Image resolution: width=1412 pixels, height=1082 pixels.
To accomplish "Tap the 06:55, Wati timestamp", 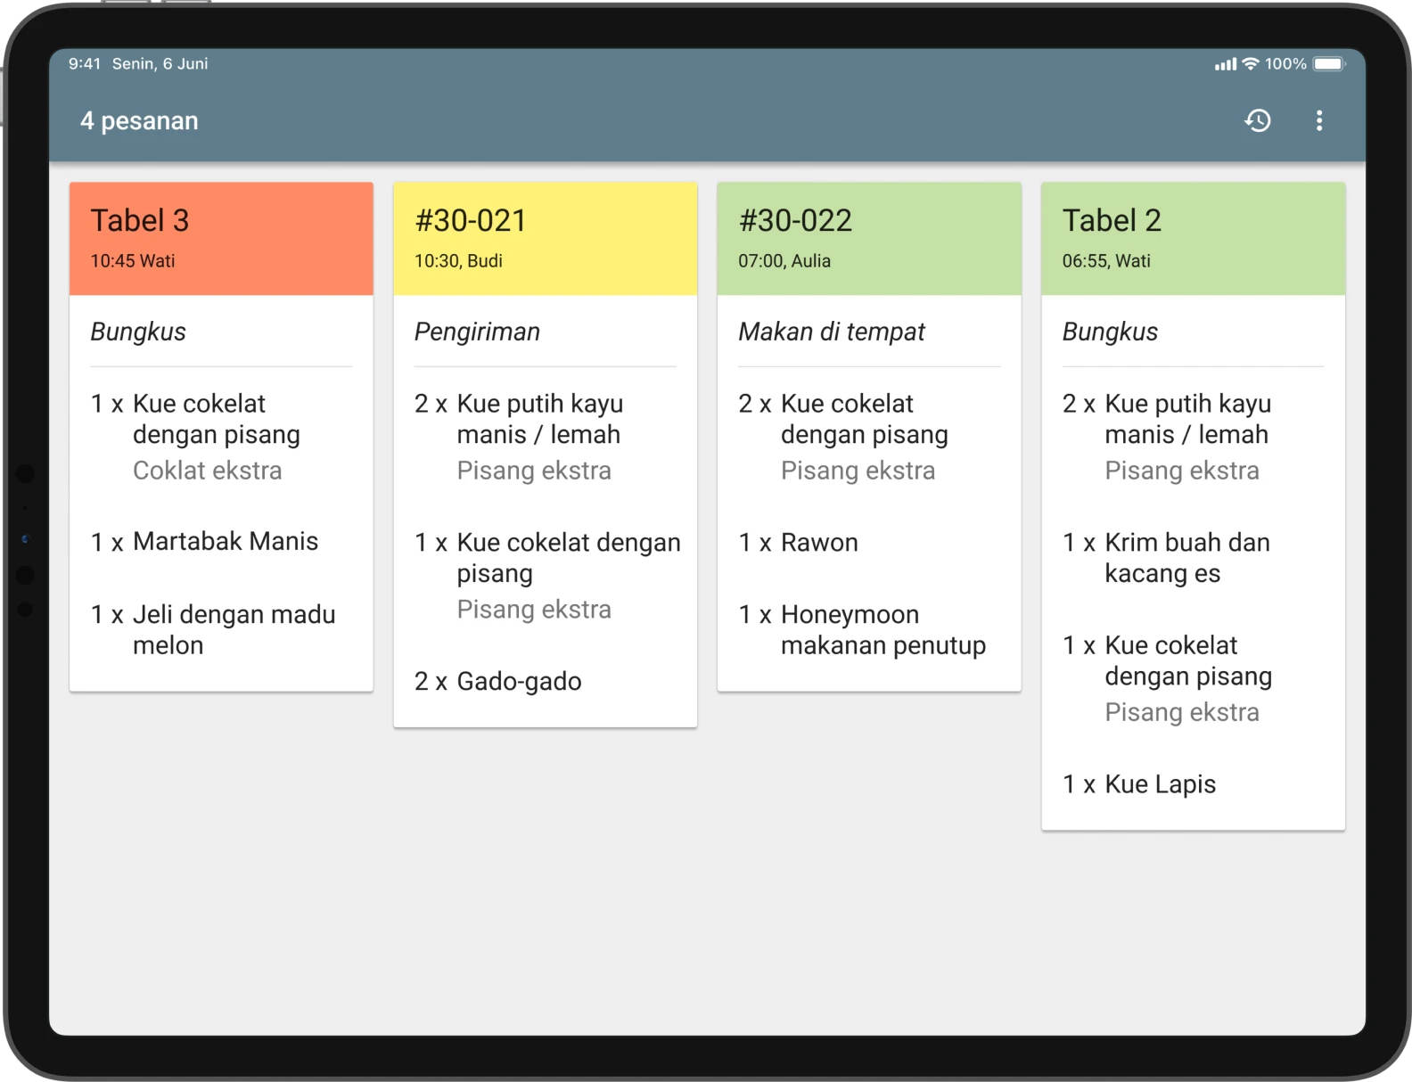I will [x=1106, y=261].
